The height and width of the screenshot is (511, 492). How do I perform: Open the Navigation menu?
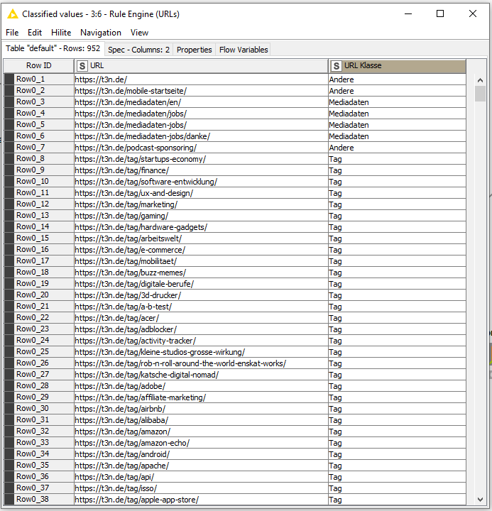(x=101, y=33)
